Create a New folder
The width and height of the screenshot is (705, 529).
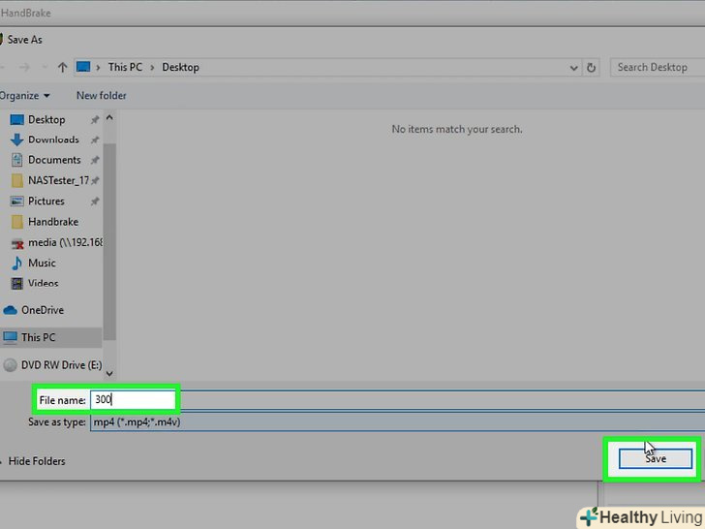[101, 96]
